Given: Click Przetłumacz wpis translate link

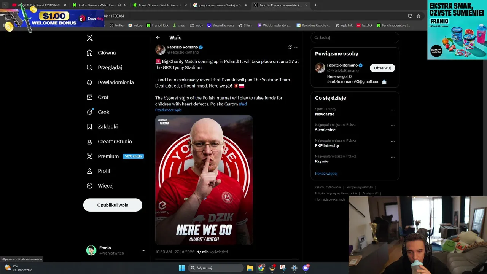Looking at the screenshot, I should point(168,110).
